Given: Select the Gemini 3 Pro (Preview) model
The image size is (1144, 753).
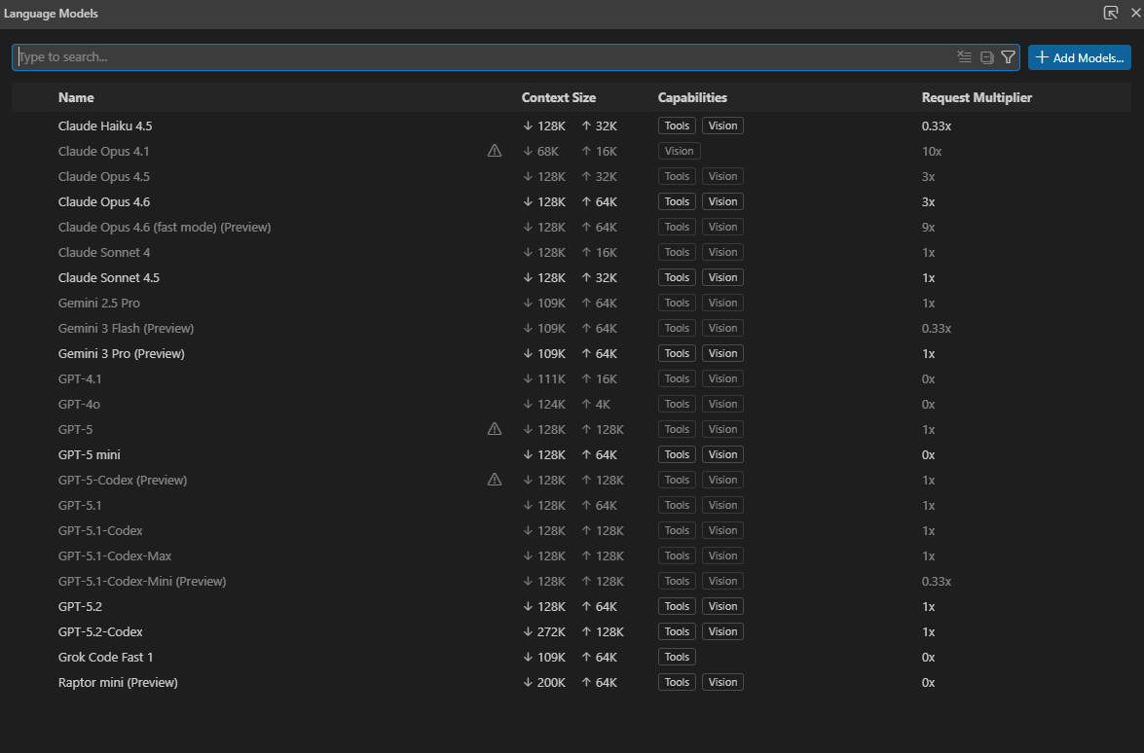Looking at the screenshot, I should point(121,353).
